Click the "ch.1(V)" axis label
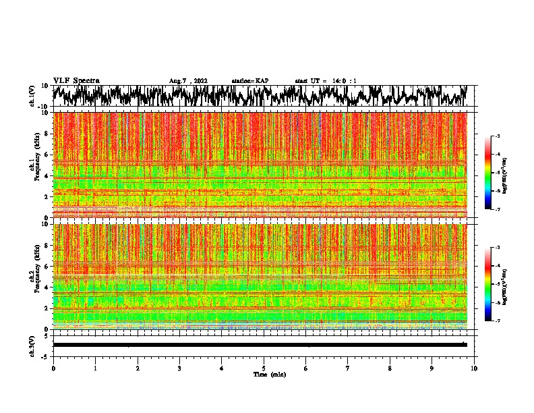The height and width of the screenshot is (413, 534). click(x=32, y=96)
